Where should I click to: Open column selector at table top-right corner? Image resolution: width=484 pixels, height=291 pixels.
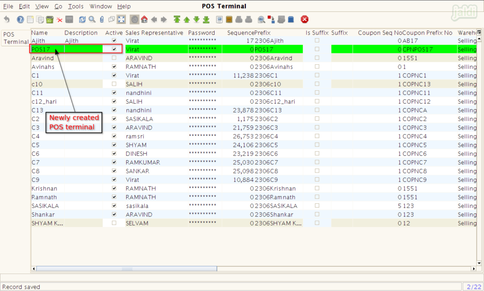(x=479, y=32)
